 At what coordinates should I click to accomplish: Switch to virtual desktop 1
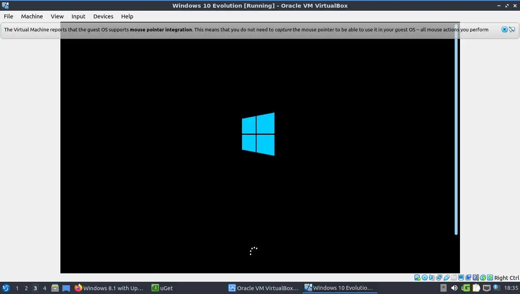tap(17, 288)
